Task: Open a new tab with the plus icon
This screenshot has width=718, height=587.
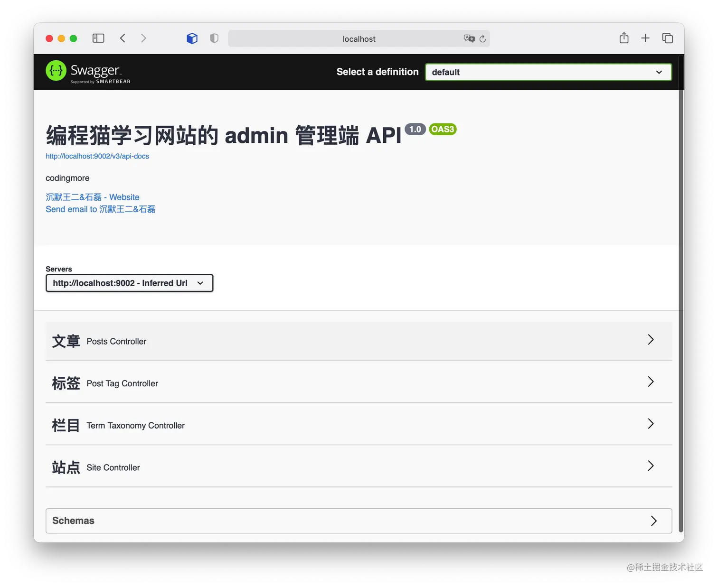Action: (x=645, y=38)
